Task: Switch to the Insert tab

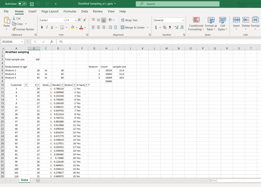Action: (x=32, y=11)
